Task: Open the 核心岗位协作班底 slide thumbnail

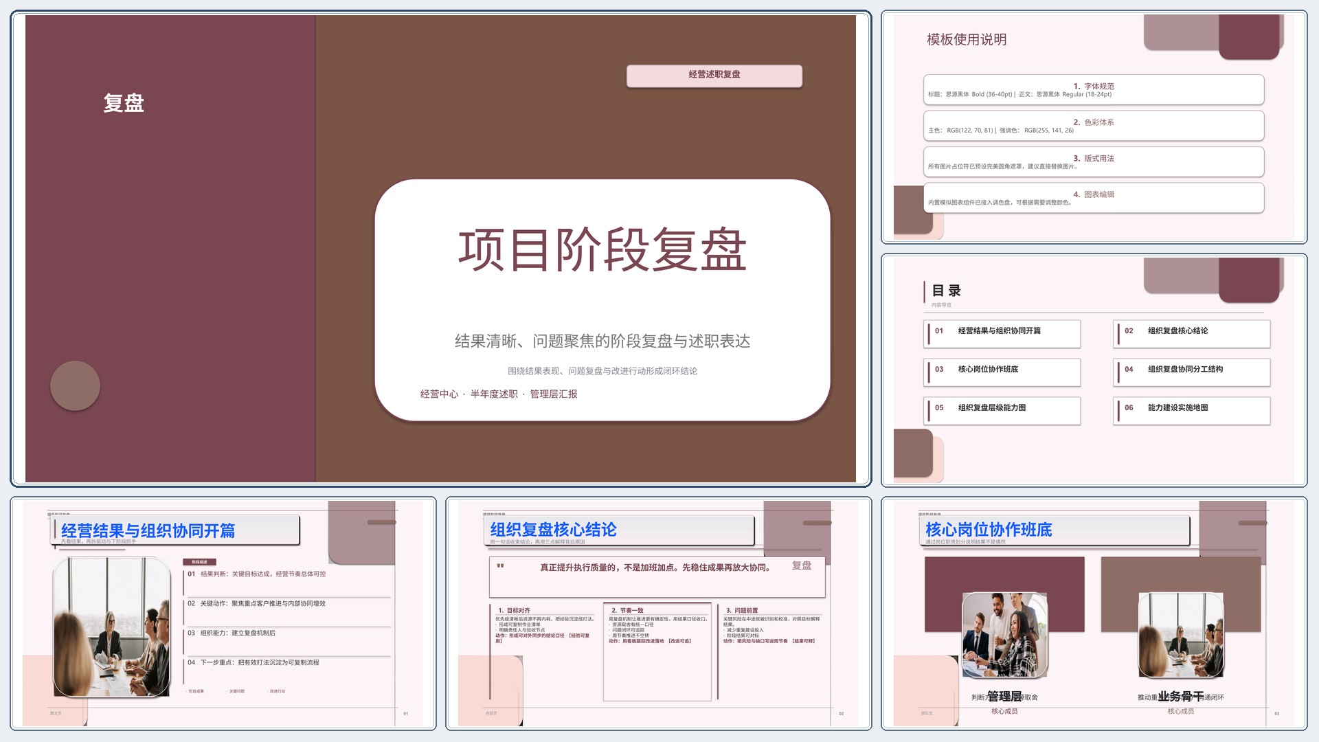Action: [x=1094, y=614]
